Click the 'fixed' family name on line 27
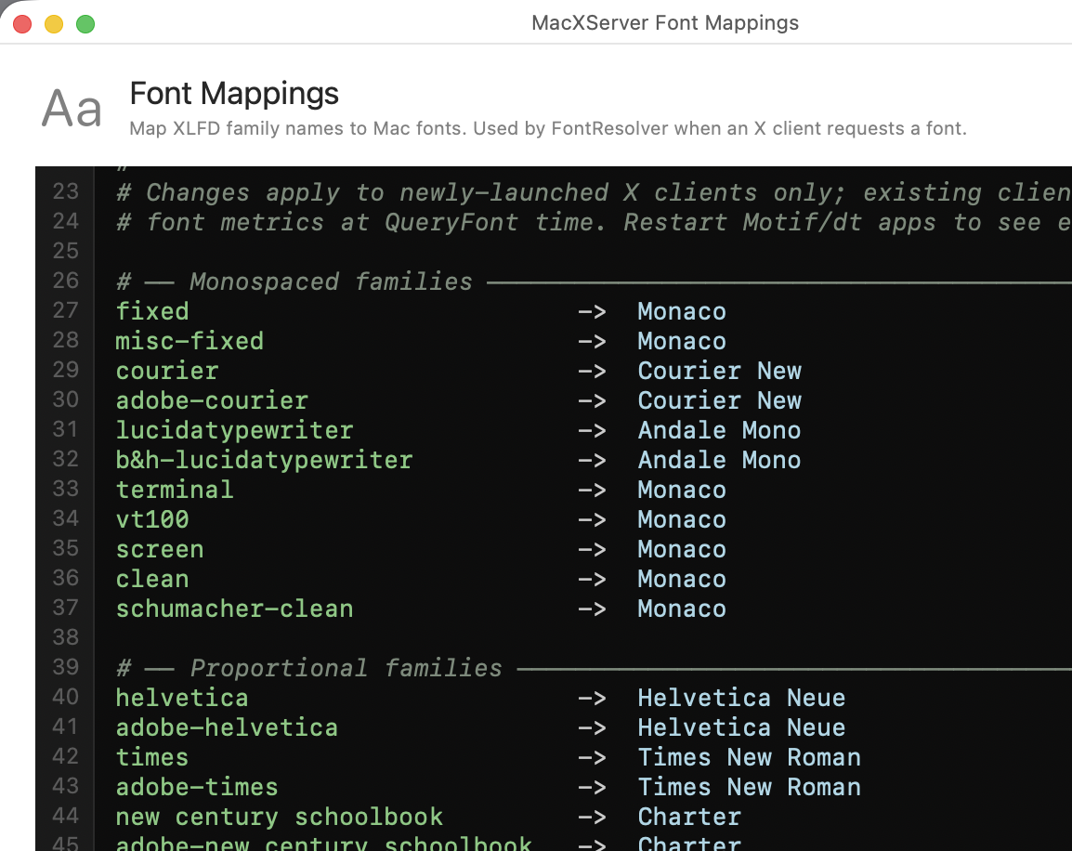This screenshot has width=1072, height=851. coord(152,311)
